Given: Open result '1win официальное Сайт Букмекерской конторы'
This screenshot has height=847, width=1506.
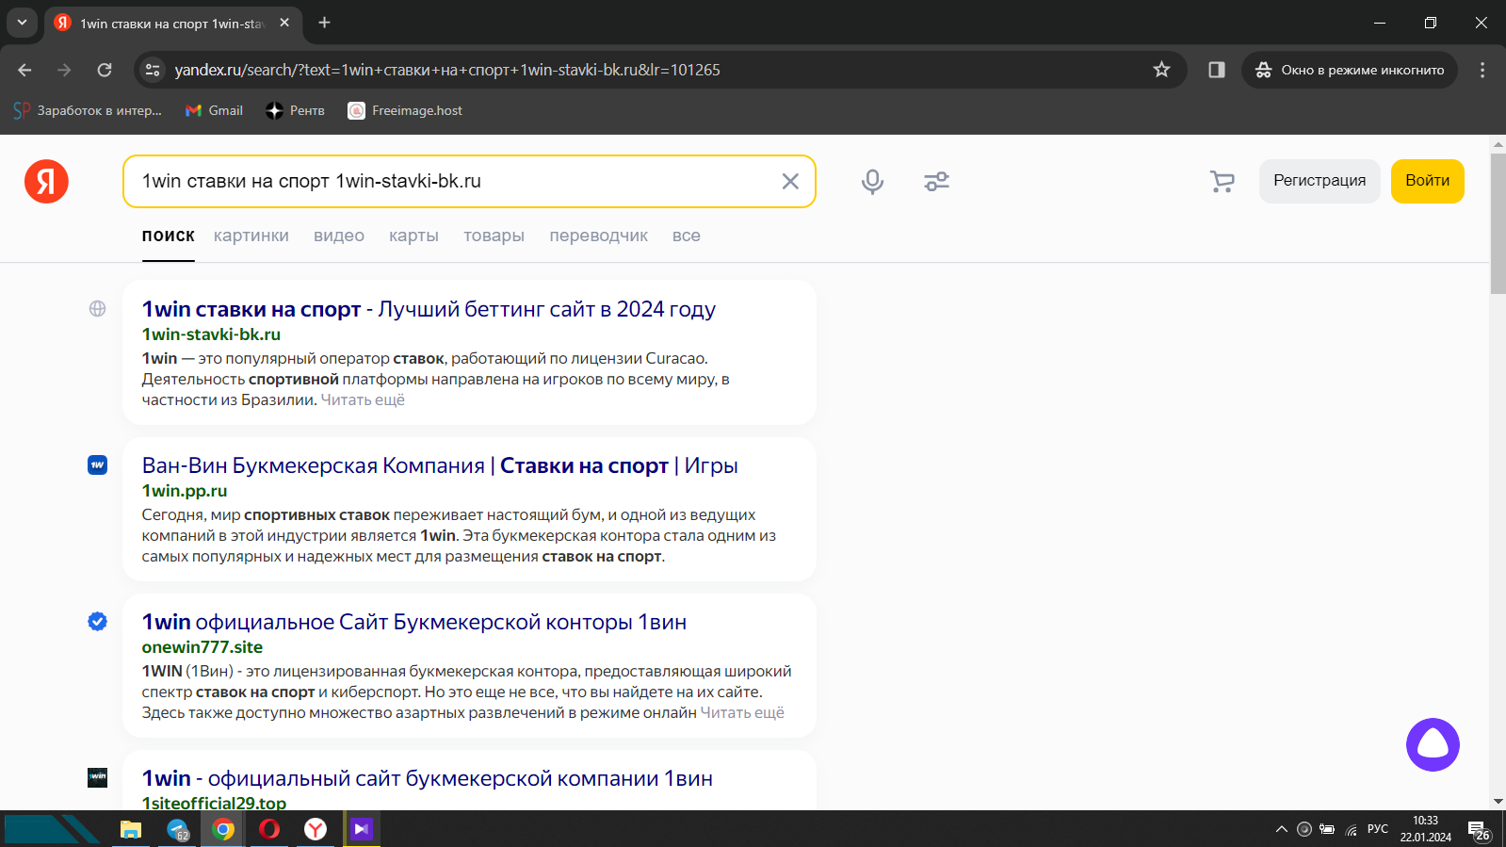Looking at the screenshot, I should coord(414,622).
